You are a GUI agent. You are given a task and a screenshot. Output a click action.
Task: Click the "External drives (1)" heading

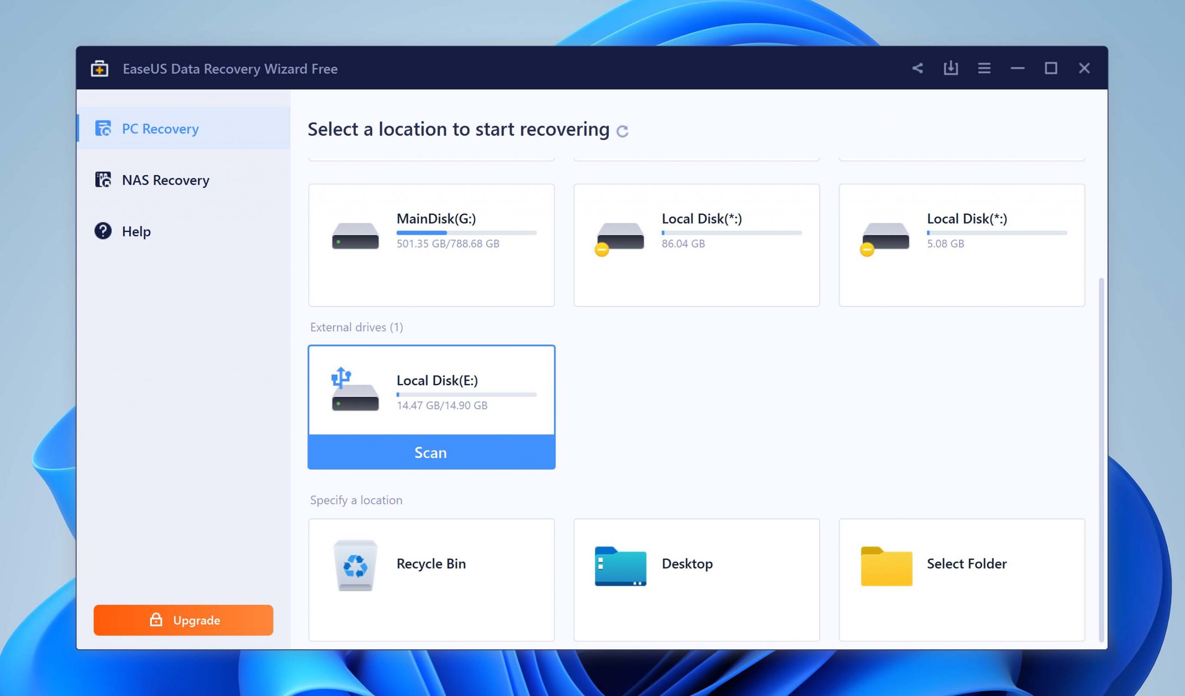[356, 327]
